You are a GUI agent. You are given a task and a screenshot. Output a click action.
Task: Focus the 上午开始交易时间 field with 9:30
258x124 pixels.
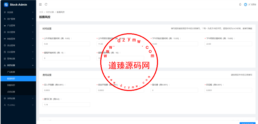coord(66,44)
